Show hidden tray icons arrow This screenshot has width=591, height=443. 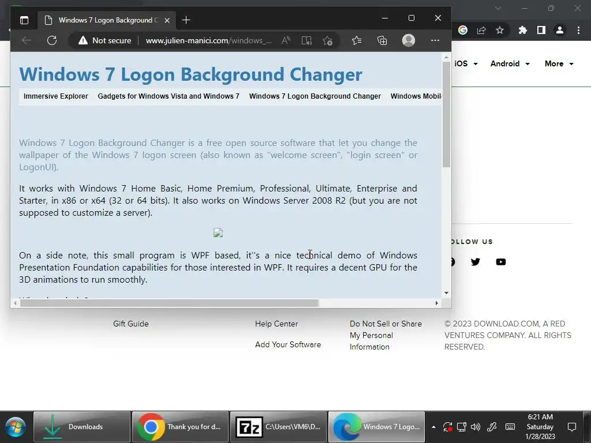click(433, 427)
